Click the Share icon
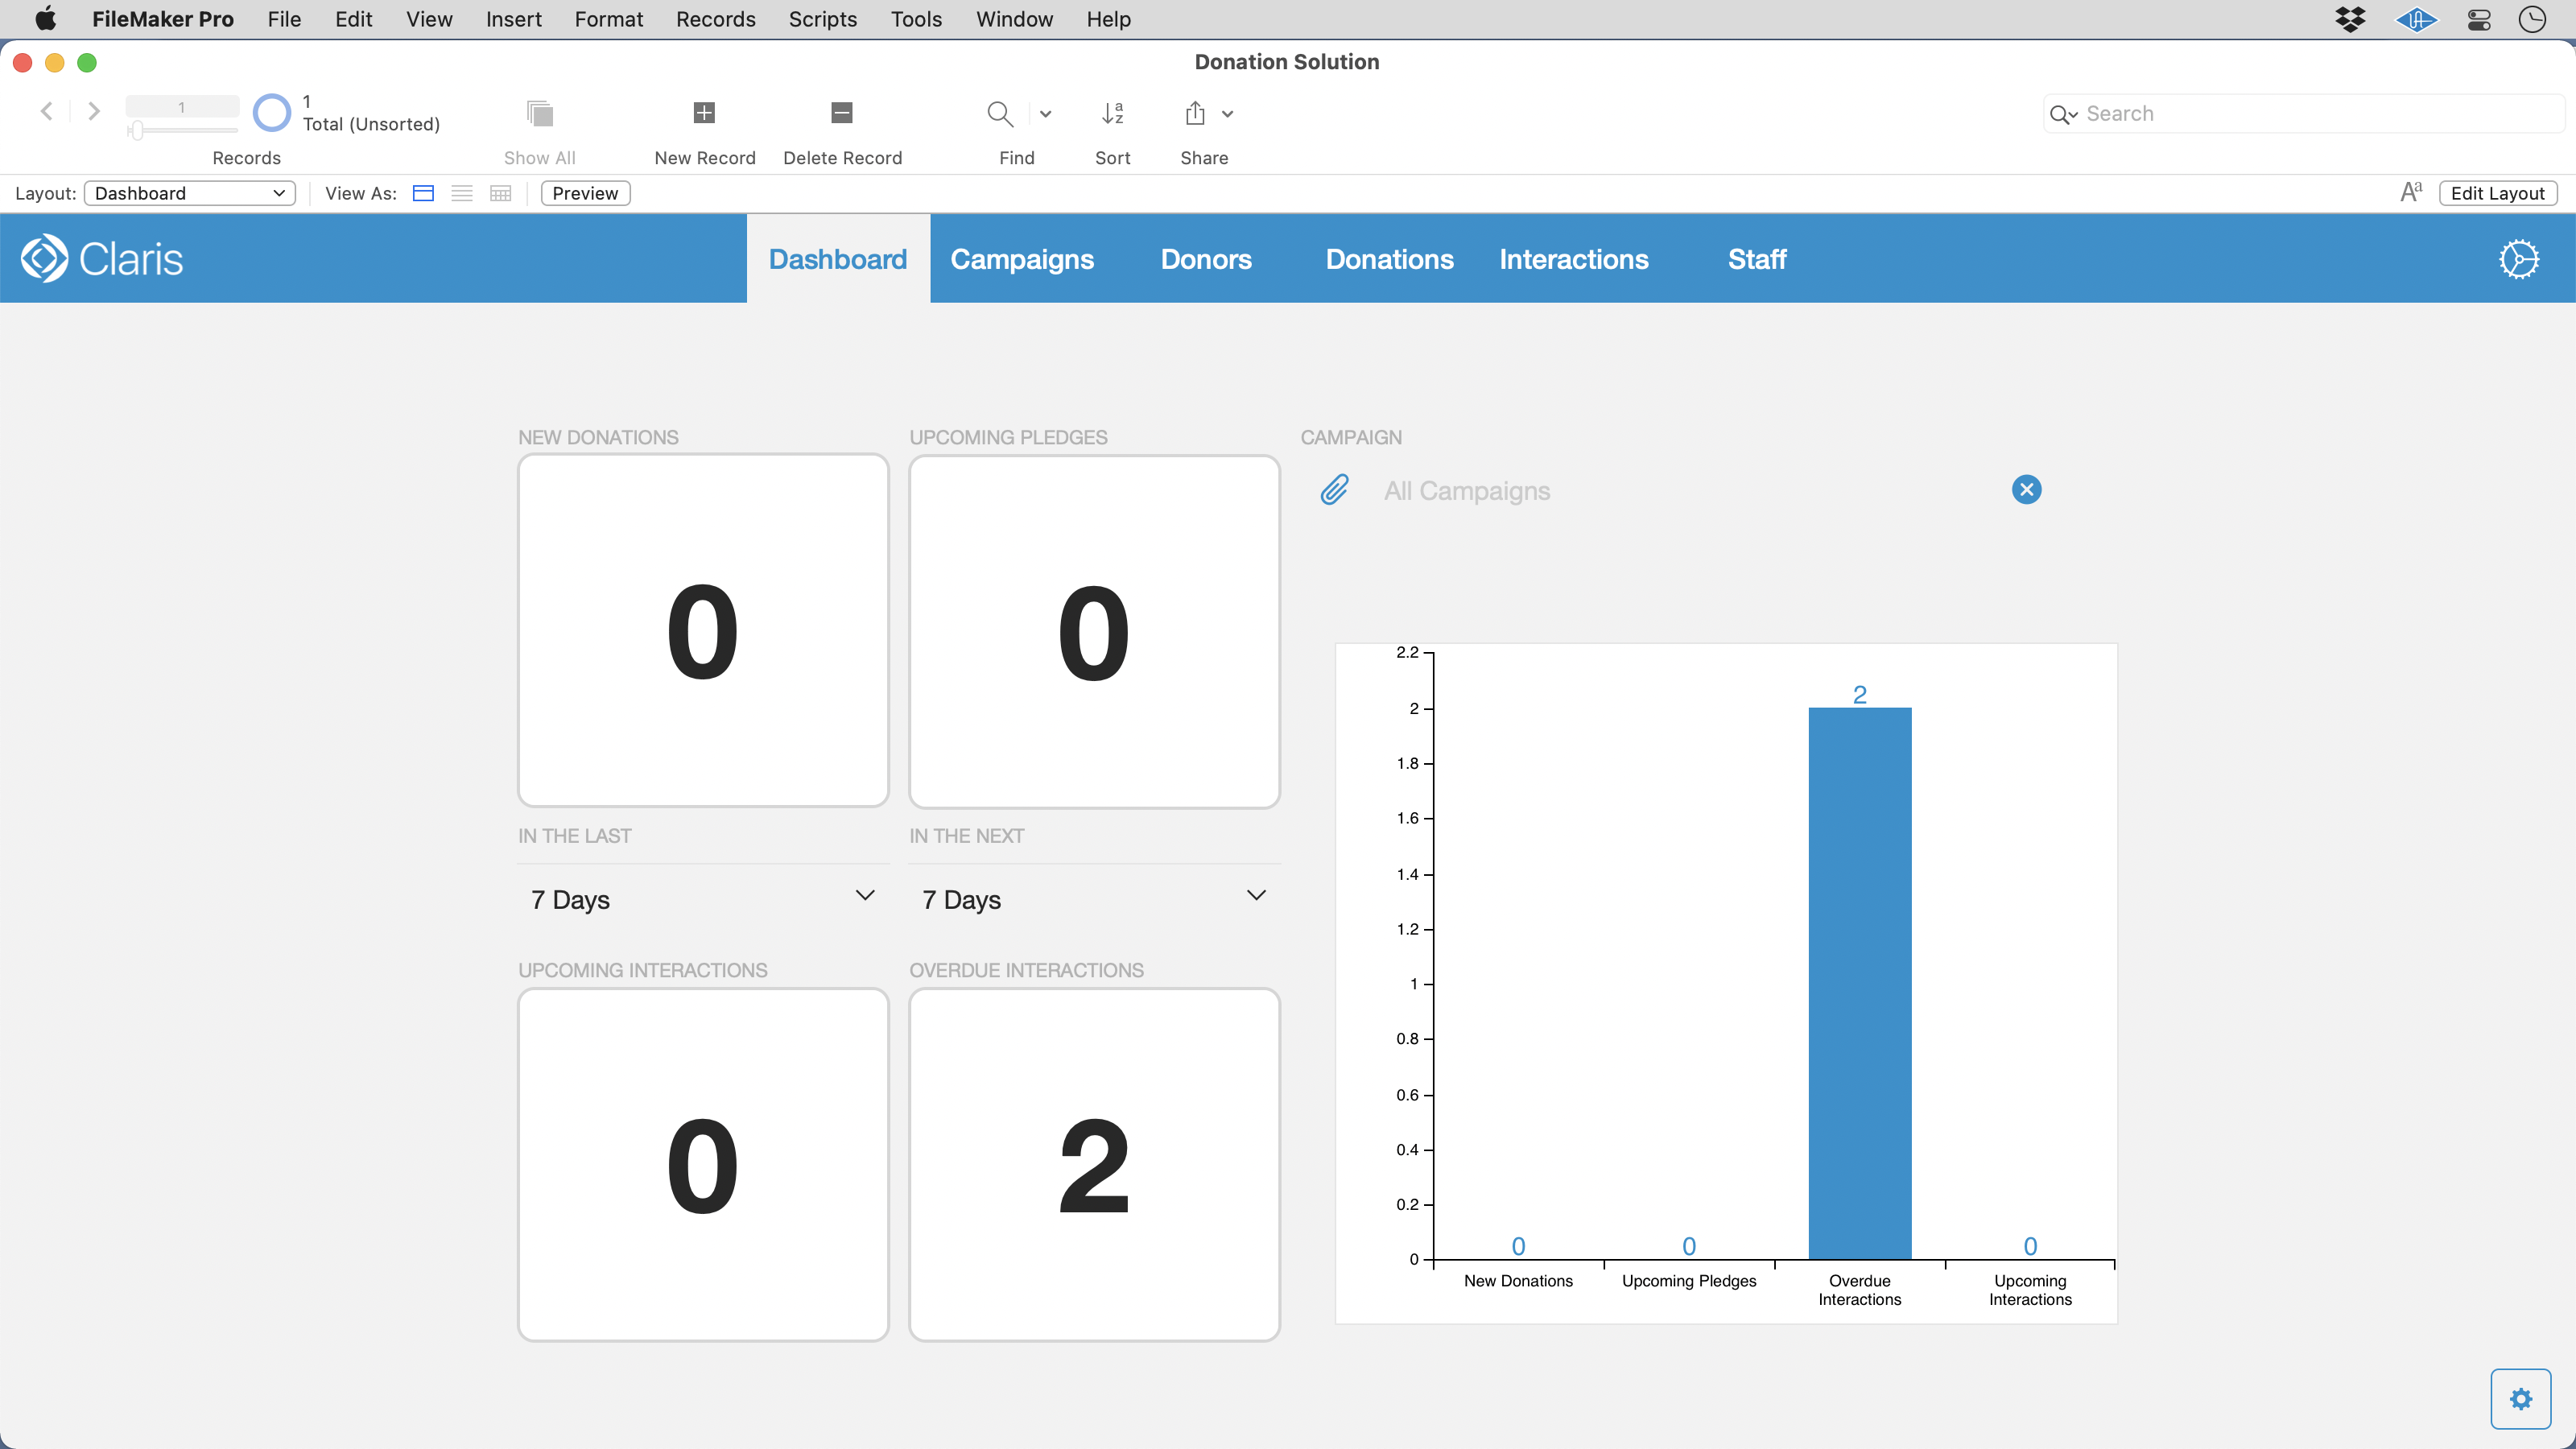The image size is (2576, 1449). coord(1195,113)
